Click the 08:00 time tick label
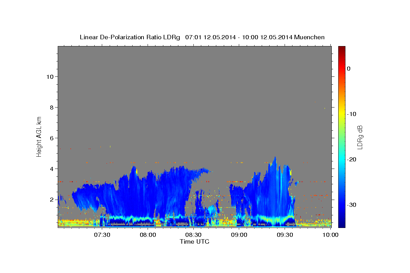Viewport: 410px width, 273px height. [x=148, y=235]
